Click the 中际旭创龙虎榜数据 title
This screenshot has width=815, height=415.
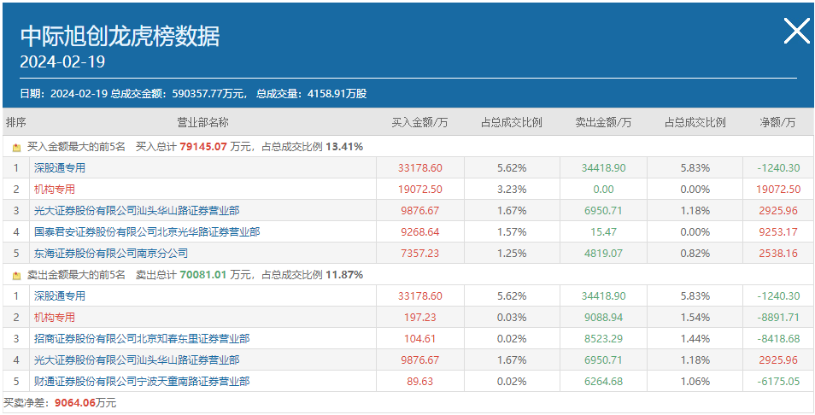point(120,37)
